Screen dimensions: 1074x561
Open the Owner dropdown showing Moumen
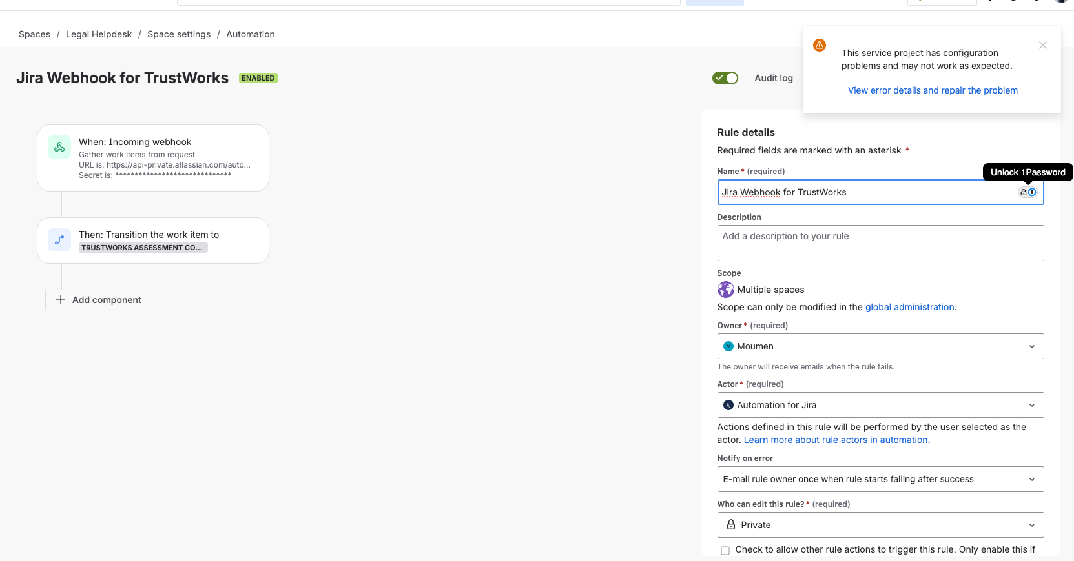tap(880, 346)
